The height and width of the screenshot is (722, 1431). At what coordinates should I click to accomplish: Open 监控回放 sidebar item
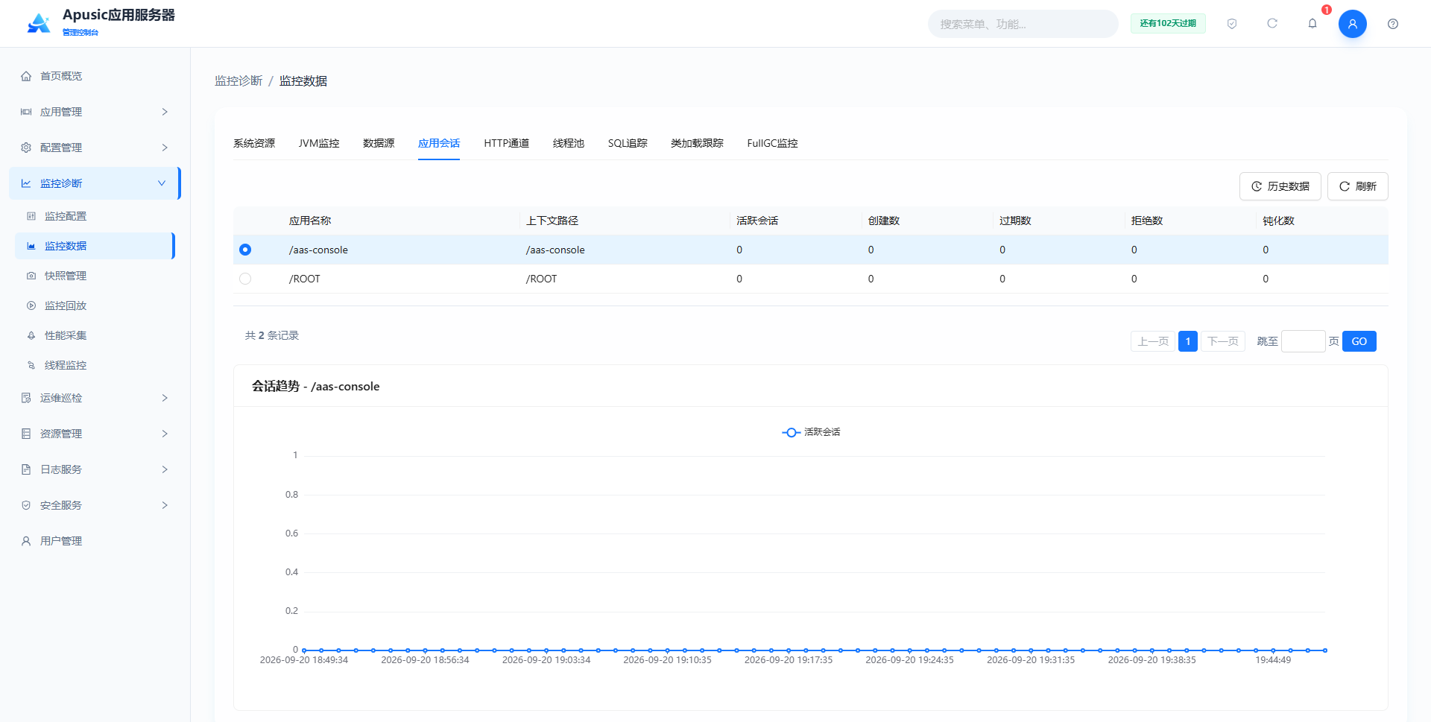95,305
